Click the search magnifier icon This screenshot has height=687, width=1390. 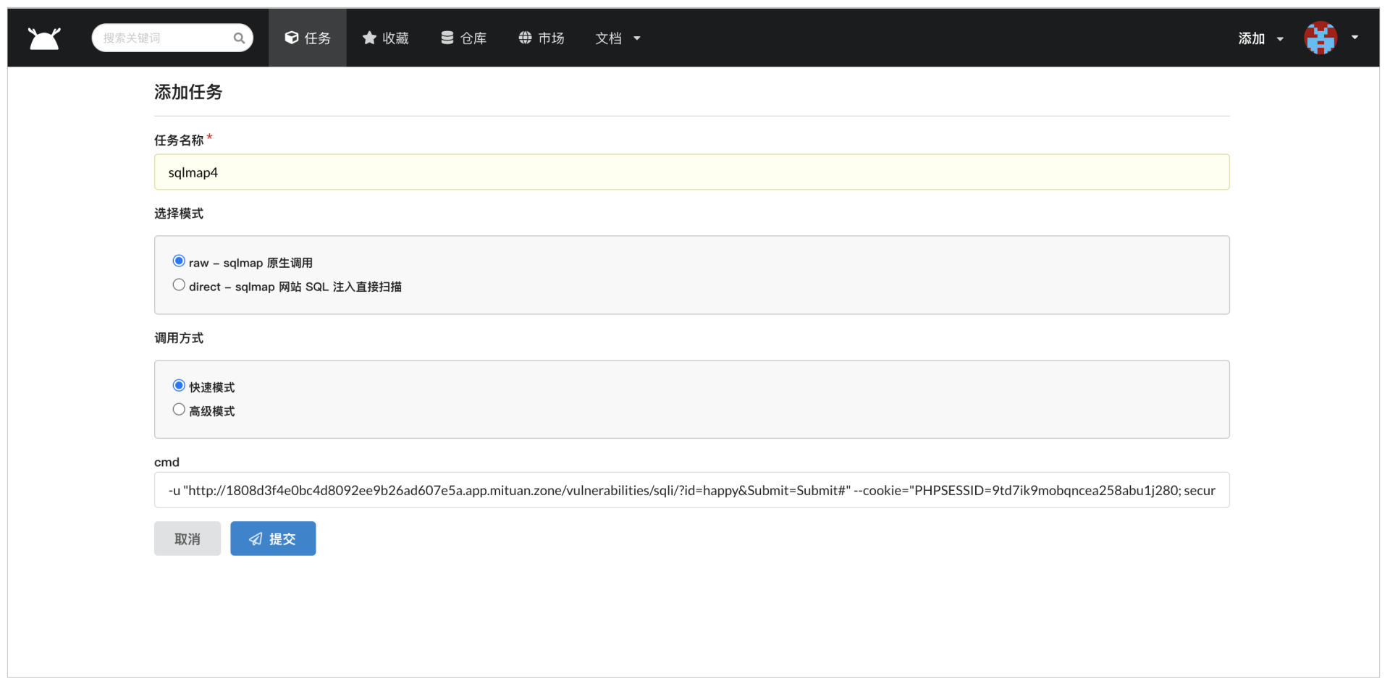pos(239,38)
